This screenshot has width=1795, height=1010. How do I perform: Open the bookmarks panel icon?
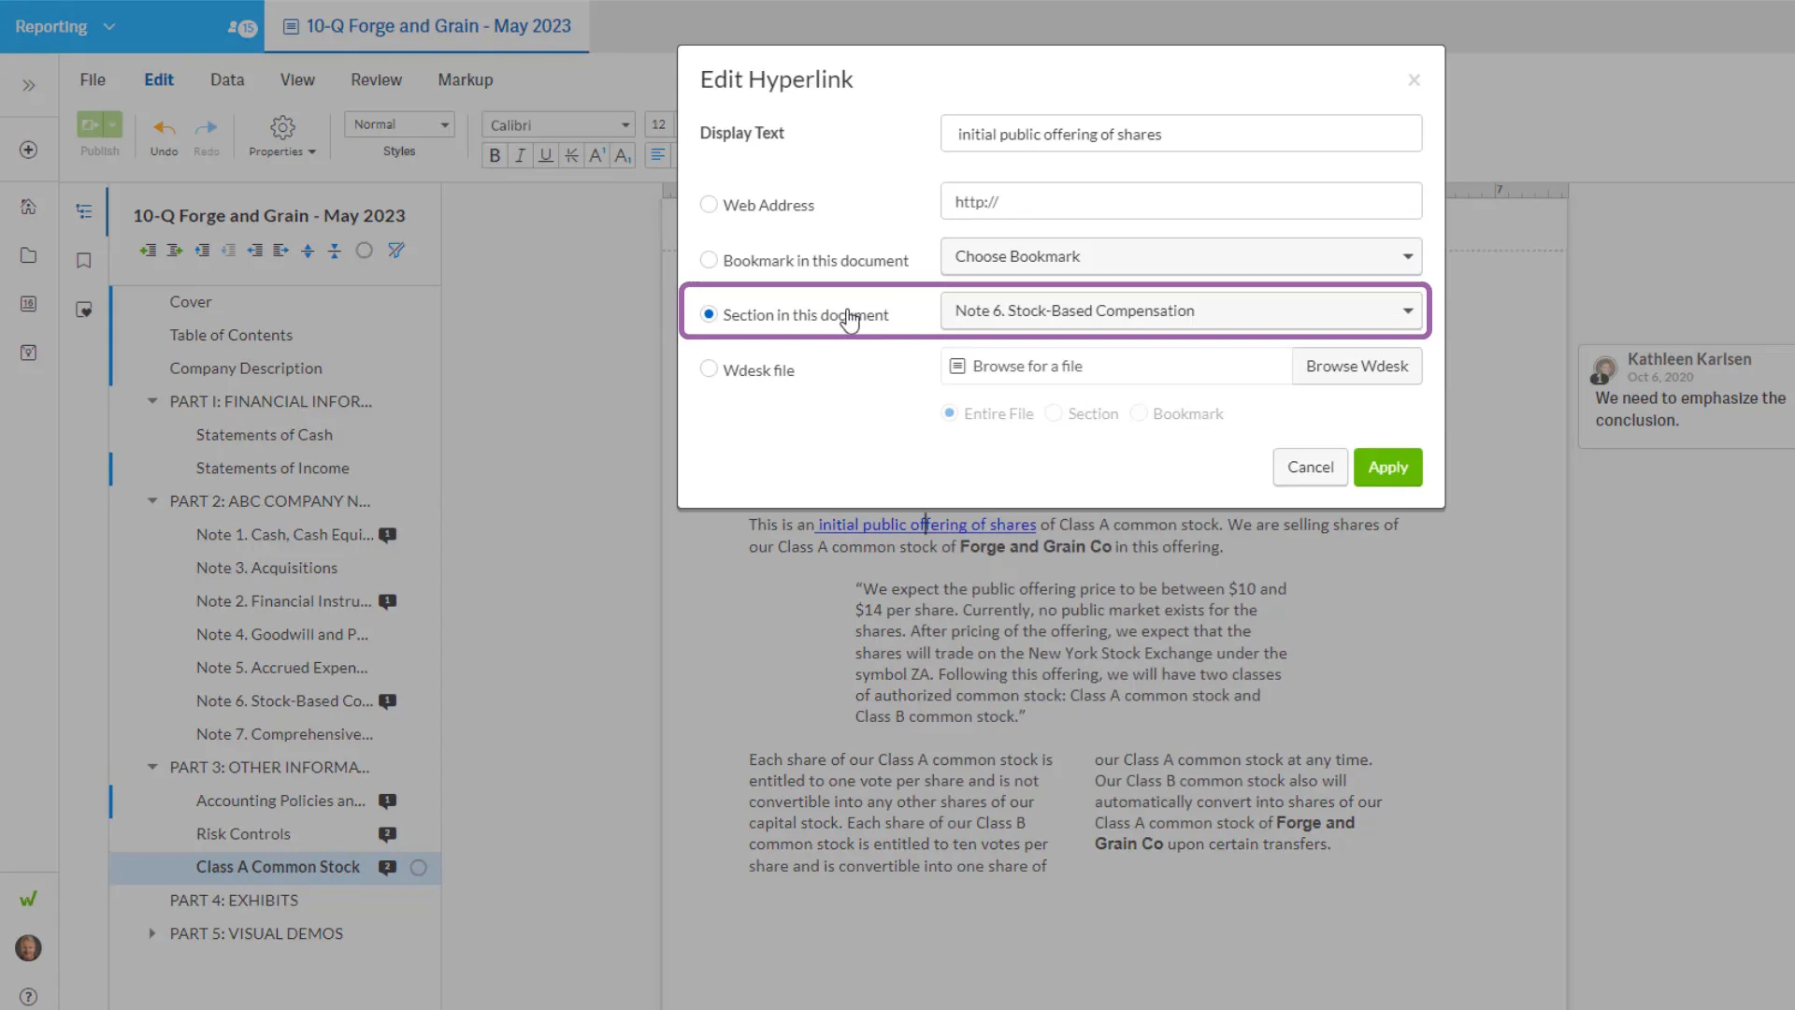pyautogui.click(x=84, y=261)
